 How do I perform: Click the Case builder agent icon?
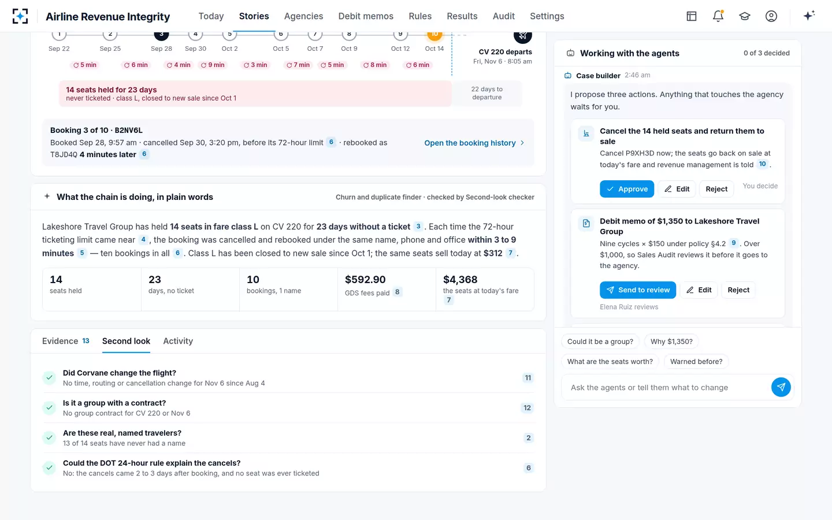click(x=568, y=76)
